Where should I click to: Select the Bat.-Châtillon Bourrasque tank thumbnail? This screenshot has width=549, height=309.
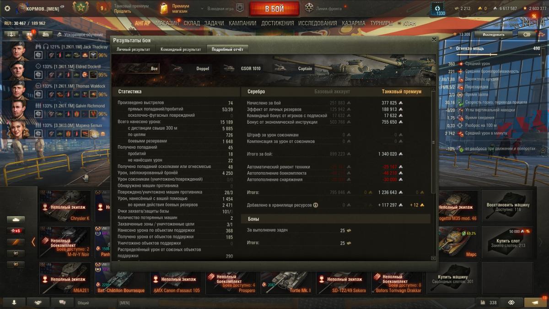[121, 278]
